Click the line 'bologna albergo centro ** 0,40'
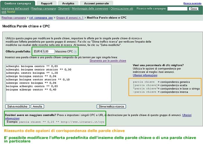Image resolution: width=203 pixels, height=145 pixels. click(x=31, y=90)
